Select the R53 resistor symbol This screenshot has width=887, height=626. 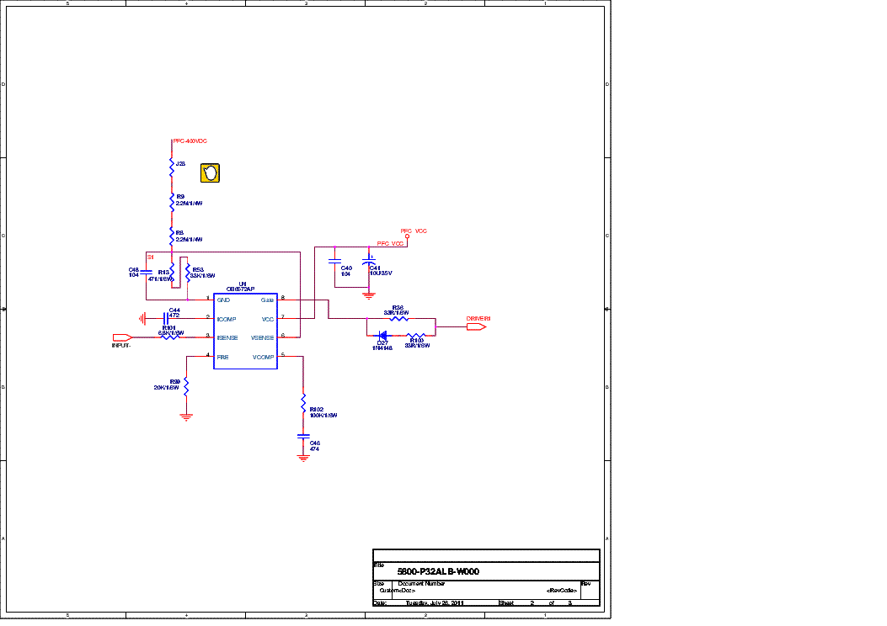(188, 273)
